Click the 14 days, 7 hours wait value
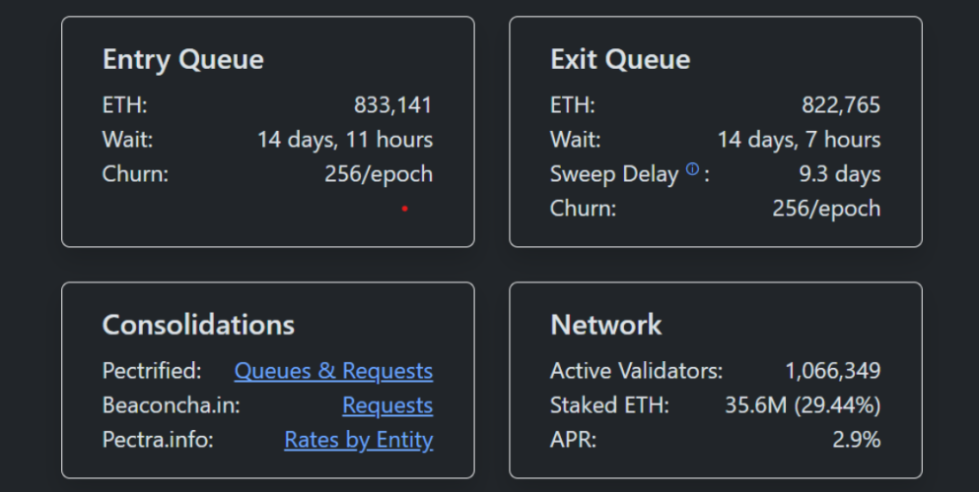 point(799,140)
